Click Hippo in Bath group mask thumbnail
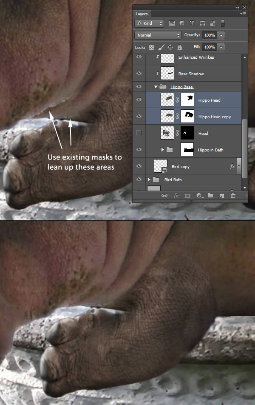 187,149
